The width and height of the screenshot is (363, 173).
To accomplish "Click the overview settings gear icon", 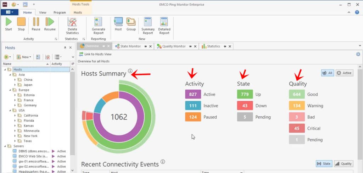I will pyautogui.click(x=358, y=54).
